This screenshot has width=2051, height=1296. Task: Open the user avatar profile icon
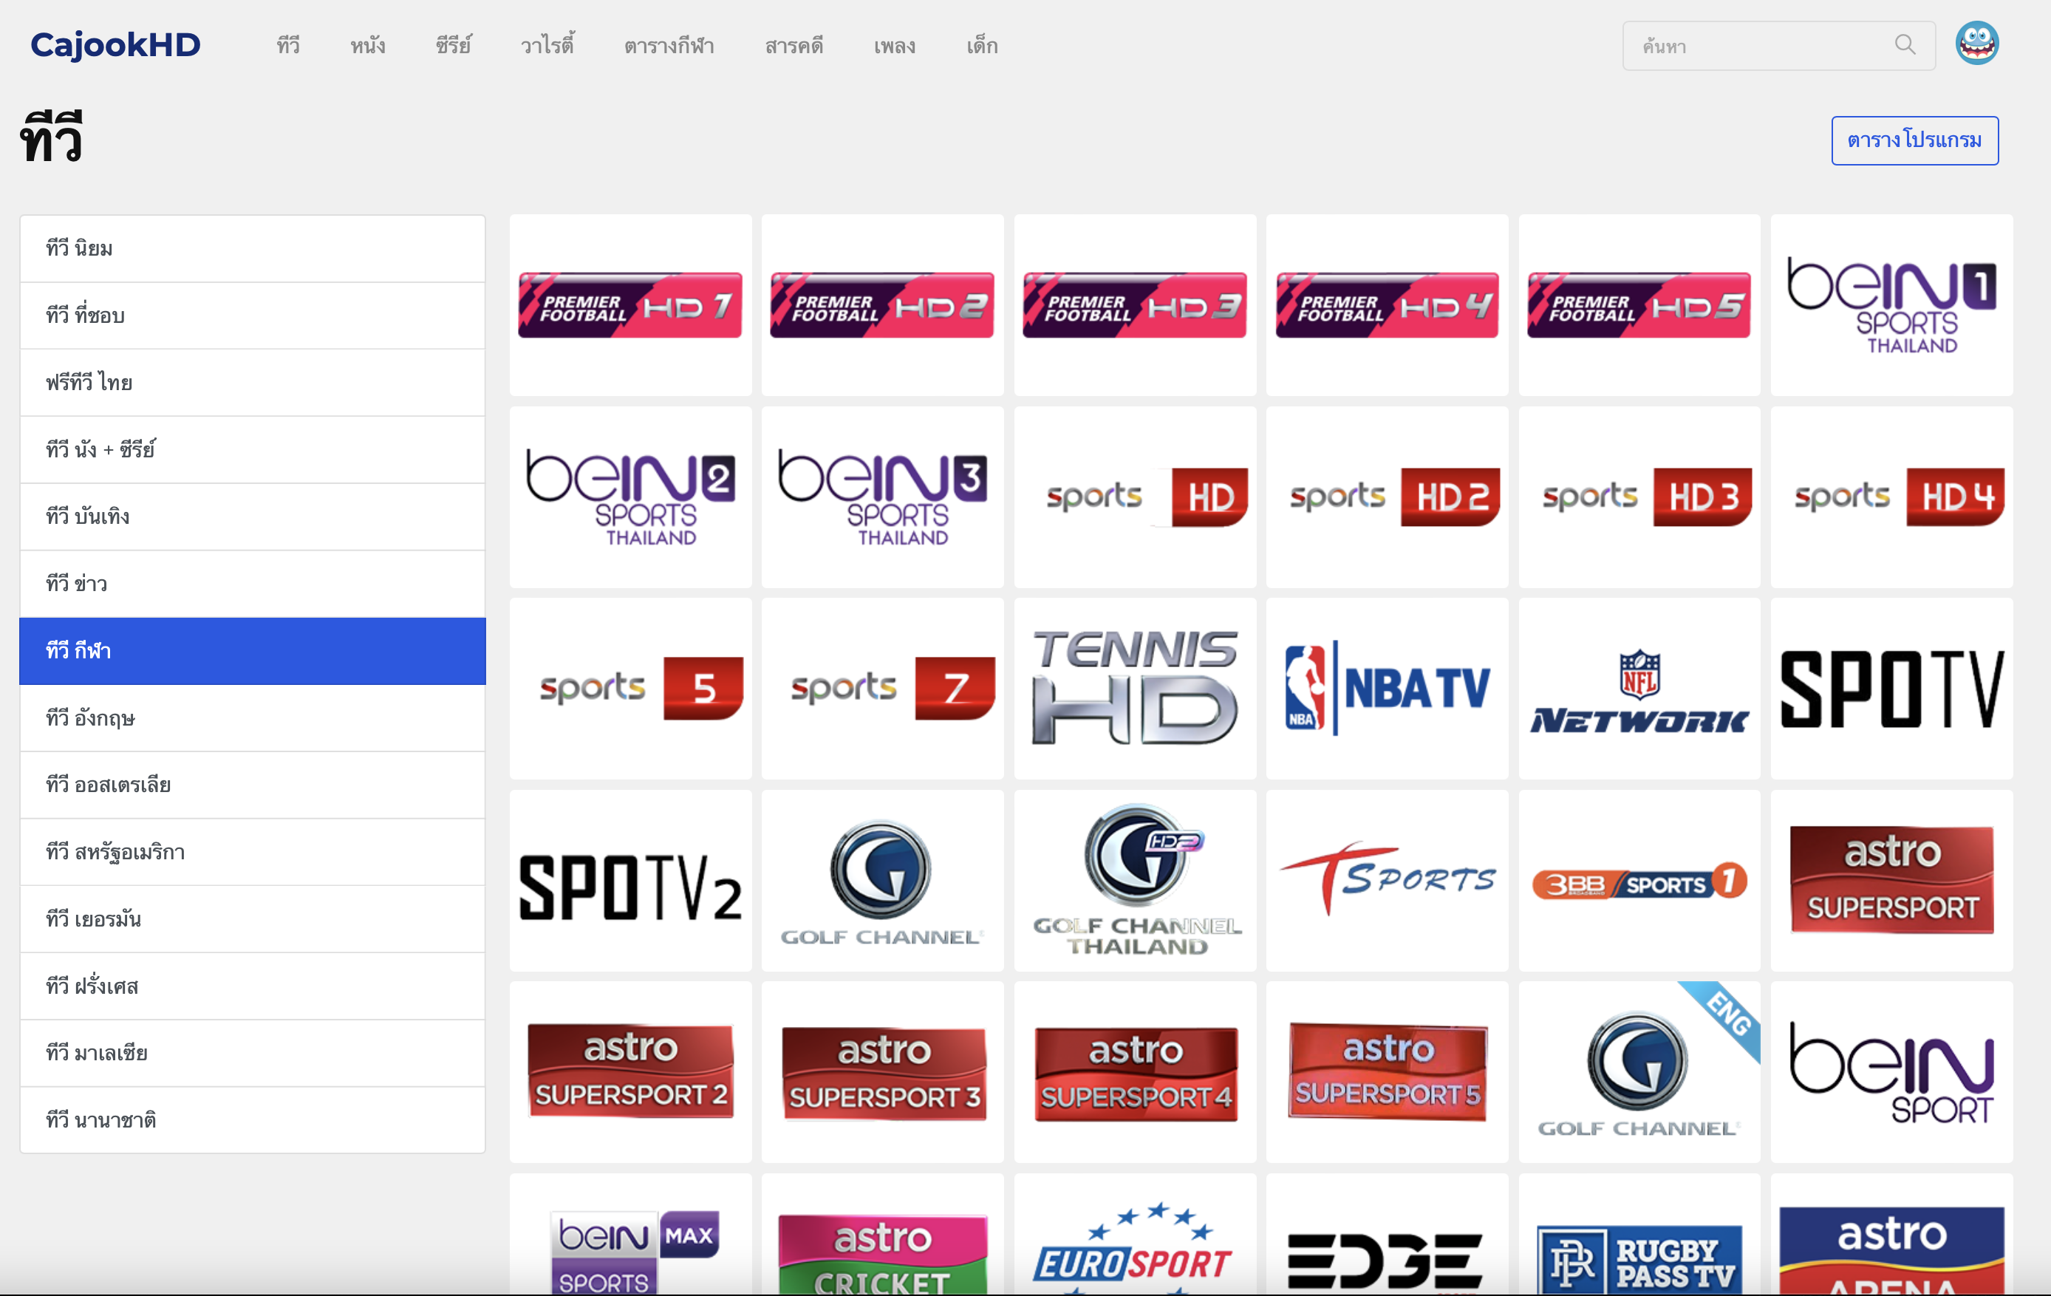[1976, 44]
